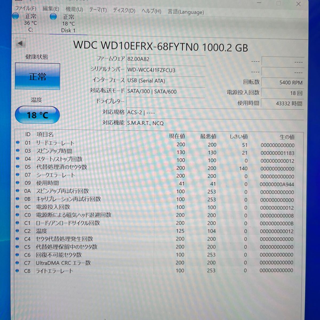
Task: Click the status dot for ロード/アンロードサイクル回数
Action: pyautogui.click(x=18, y=222)
